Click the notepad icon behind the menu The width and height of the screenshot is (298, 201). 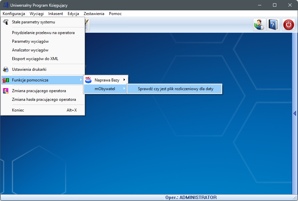87,25
